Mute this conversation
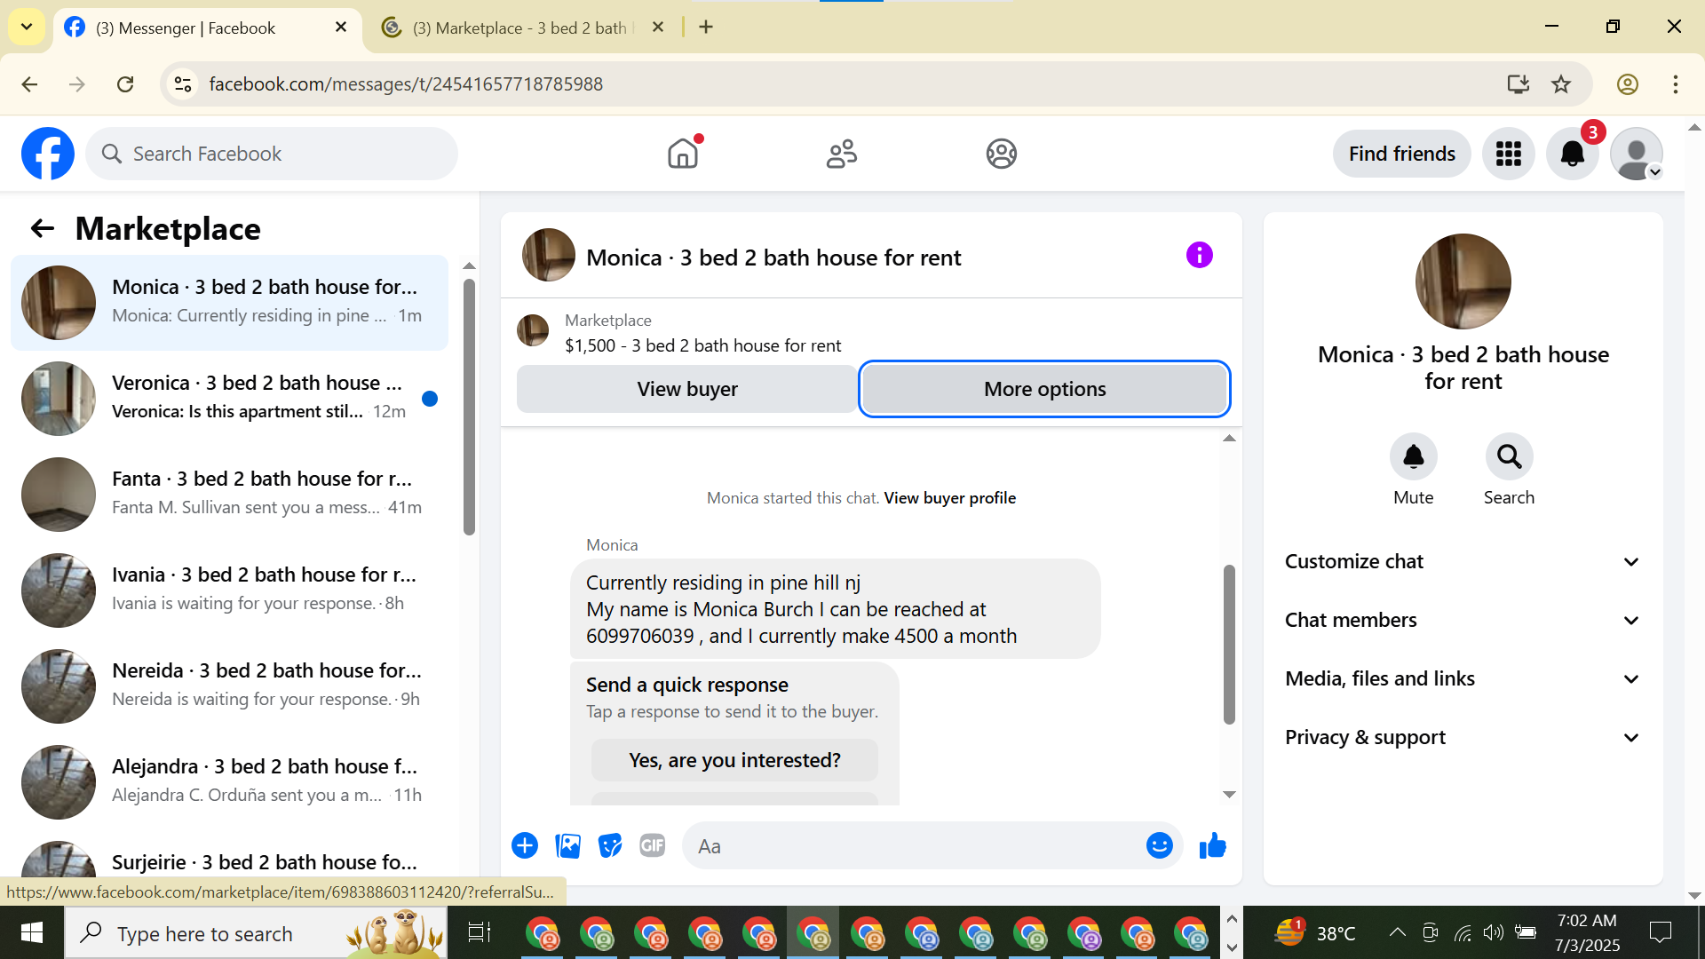 [1413, 456]
